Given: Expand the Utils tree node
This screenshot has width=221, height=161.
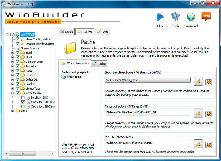Looking at the screenshot, I should (x=13, y=111).
